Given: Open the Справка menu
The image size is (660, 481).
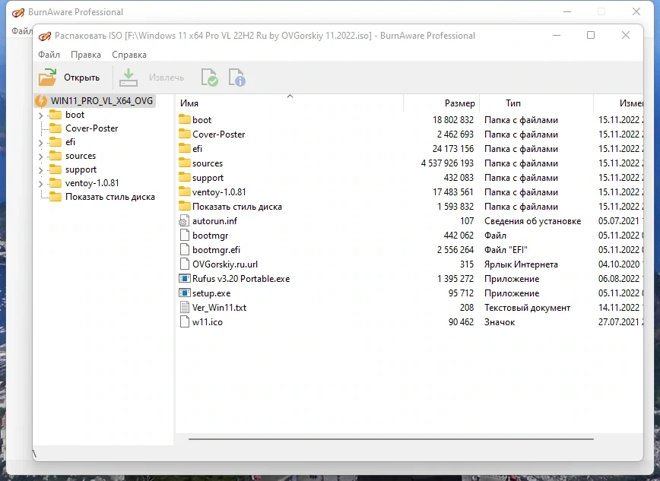Looking at the screenshot, I should (129, 55).
